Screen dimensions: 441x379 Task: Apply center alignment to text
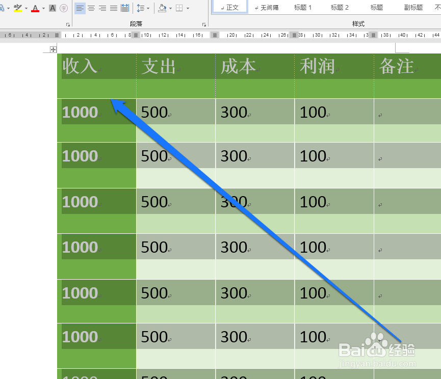[91, 7]
